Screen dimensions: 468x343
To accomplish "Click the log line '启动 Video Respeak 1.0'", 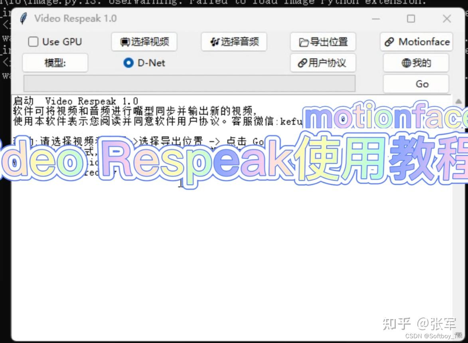I will coord(75,101).
